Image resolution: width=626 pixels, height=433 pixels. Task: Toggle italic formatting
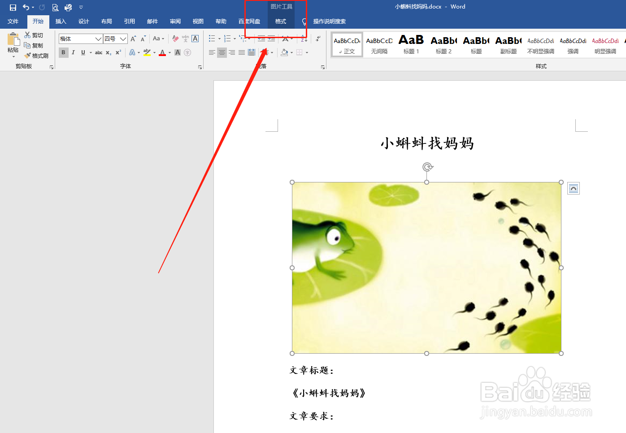tap(73, 52)
